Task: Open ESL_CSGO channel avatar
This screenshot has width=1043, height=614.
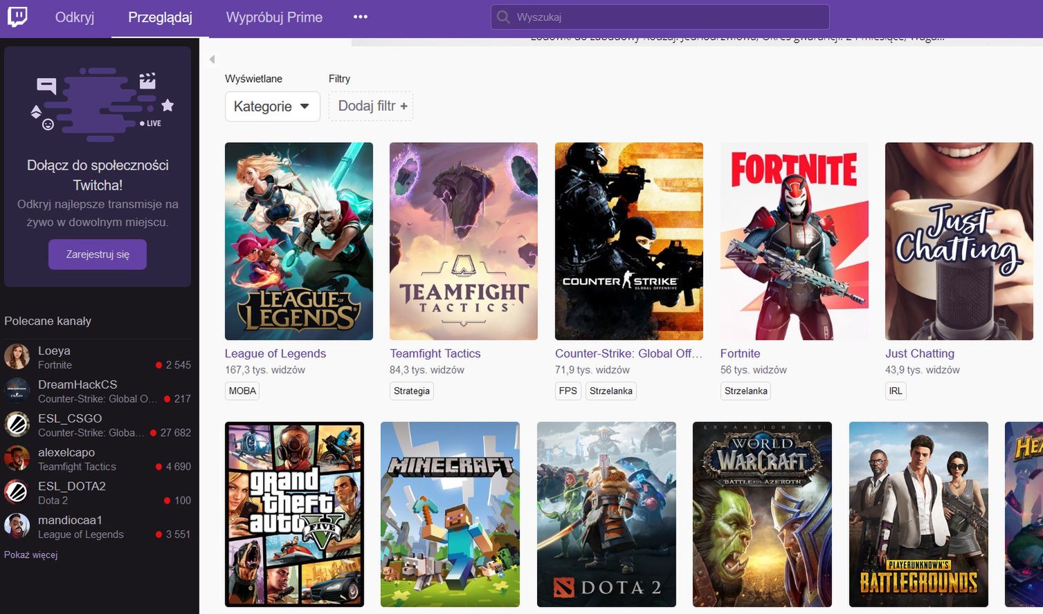Action: click(17, 425)
